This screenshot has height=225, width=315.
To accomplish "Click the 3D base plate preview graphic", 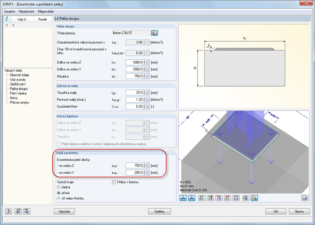I will 244,152.
